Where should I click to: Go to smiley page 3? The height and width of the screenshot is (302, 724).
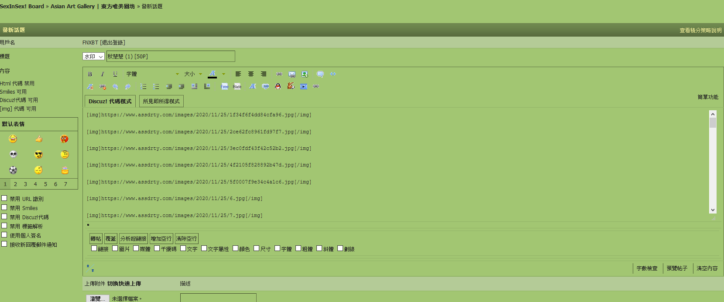coord(25,184)
